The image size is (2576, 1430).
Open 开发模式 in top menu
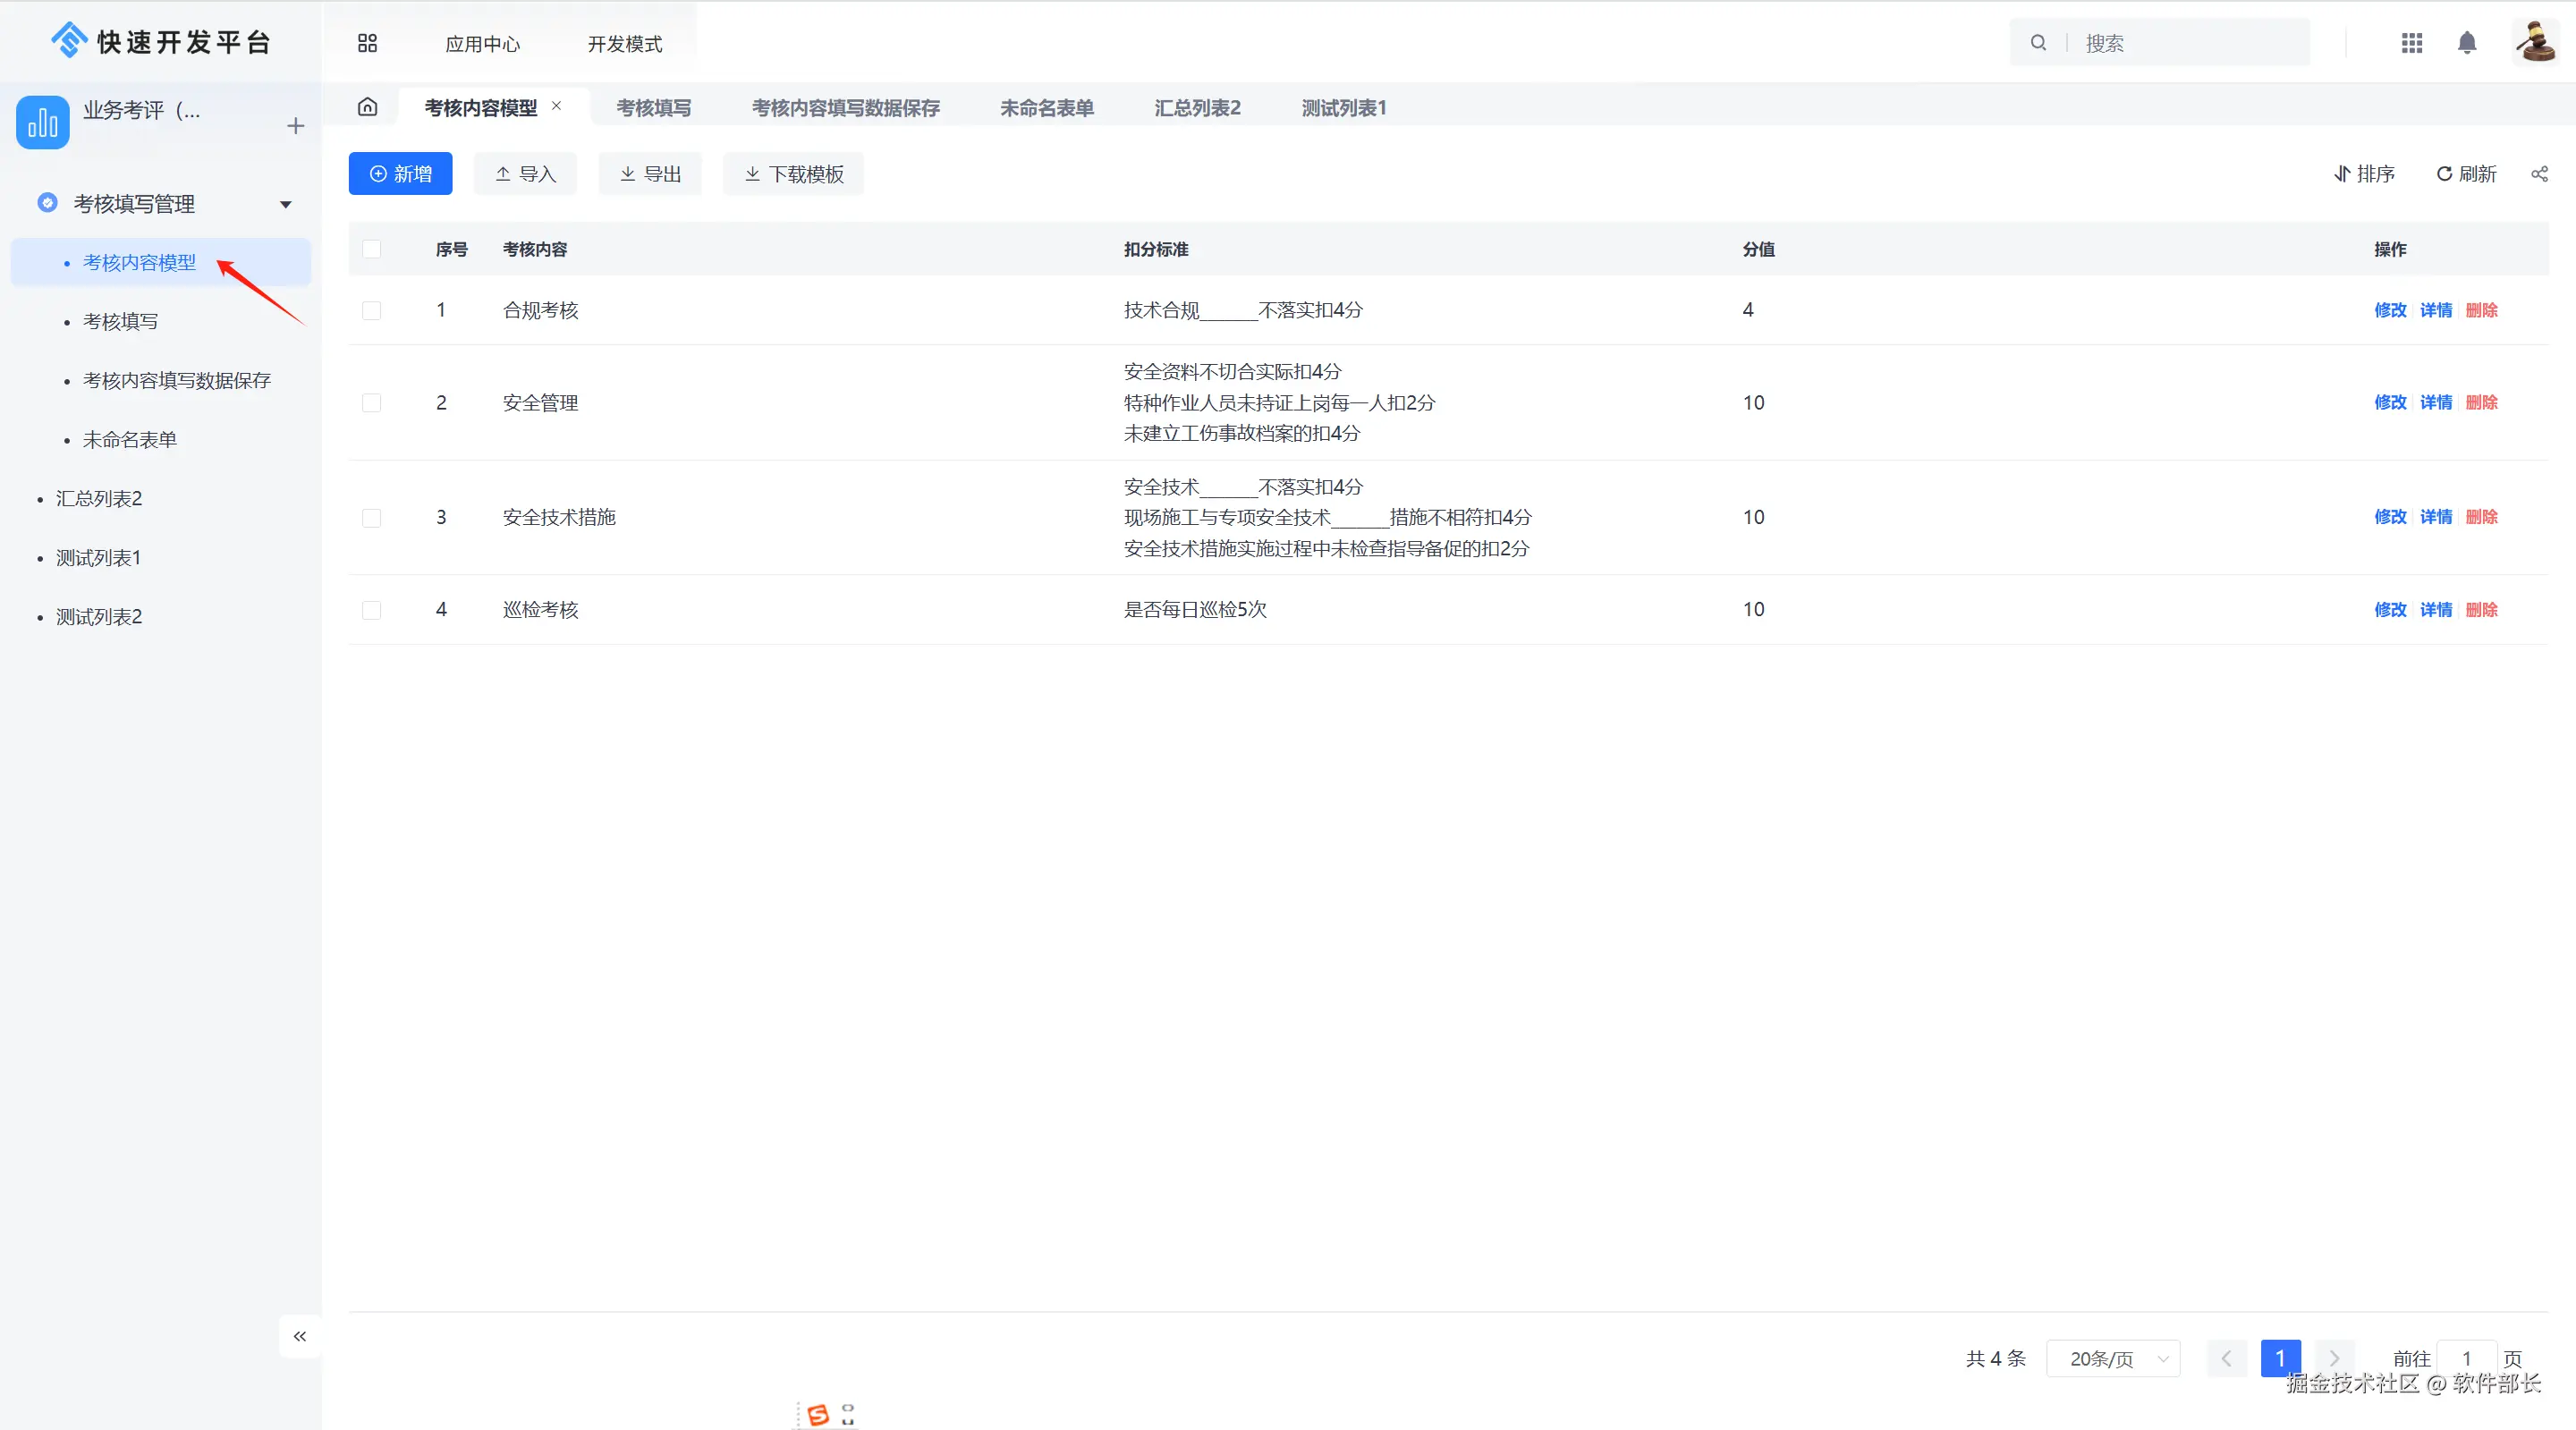(x=624, y=44)
